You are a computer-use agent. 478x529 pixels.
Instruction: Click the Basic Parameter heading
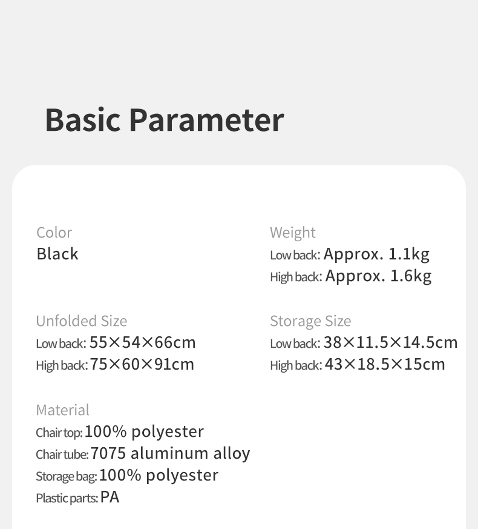click(164, 119)
